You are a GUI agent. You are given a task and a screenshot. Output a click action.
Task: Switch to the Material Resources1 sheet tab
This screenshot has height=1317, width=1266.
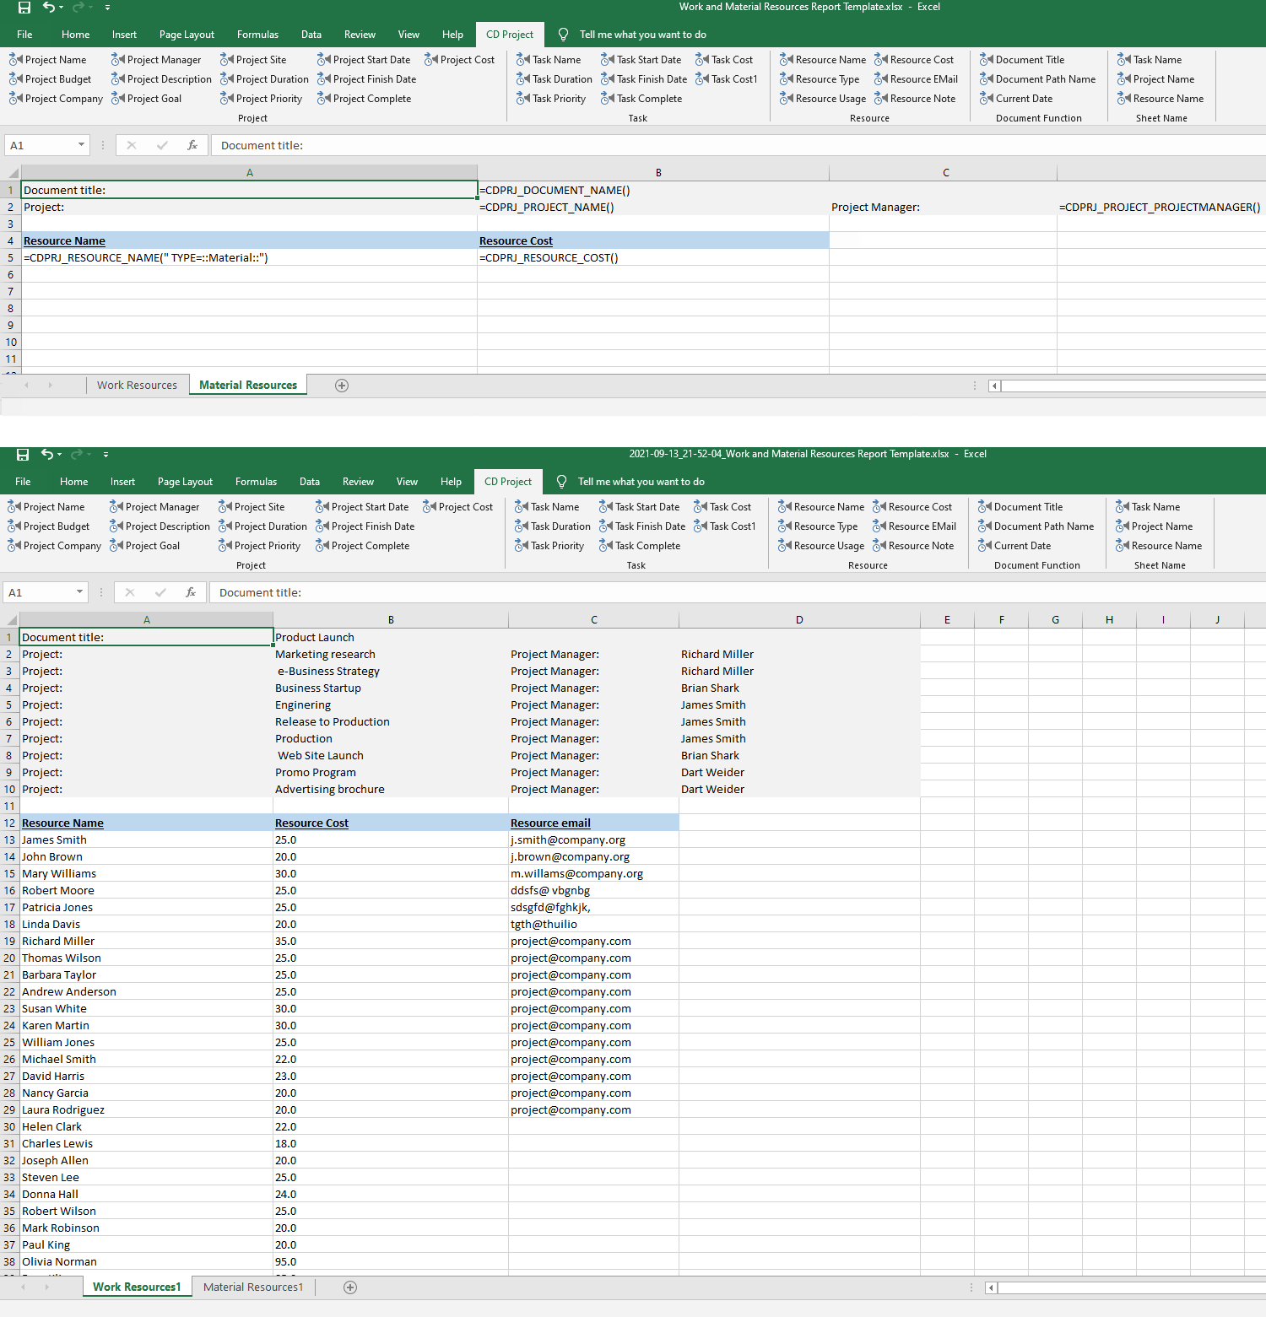[x=253, y=1287]
